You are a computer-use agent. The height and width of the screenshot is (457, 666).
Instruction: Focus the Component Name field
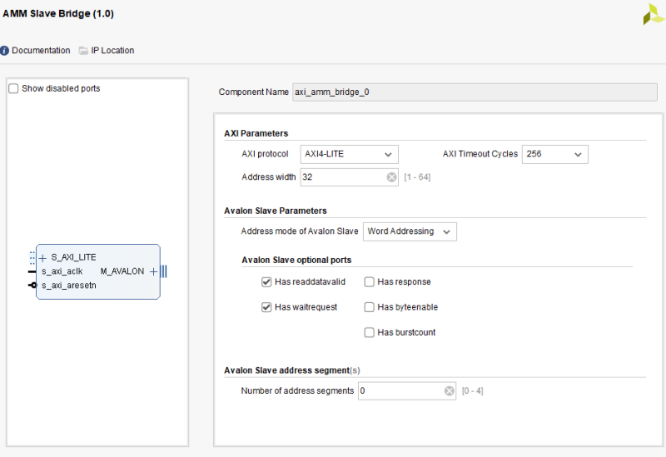pyautogui.click(x=475, y=92)
